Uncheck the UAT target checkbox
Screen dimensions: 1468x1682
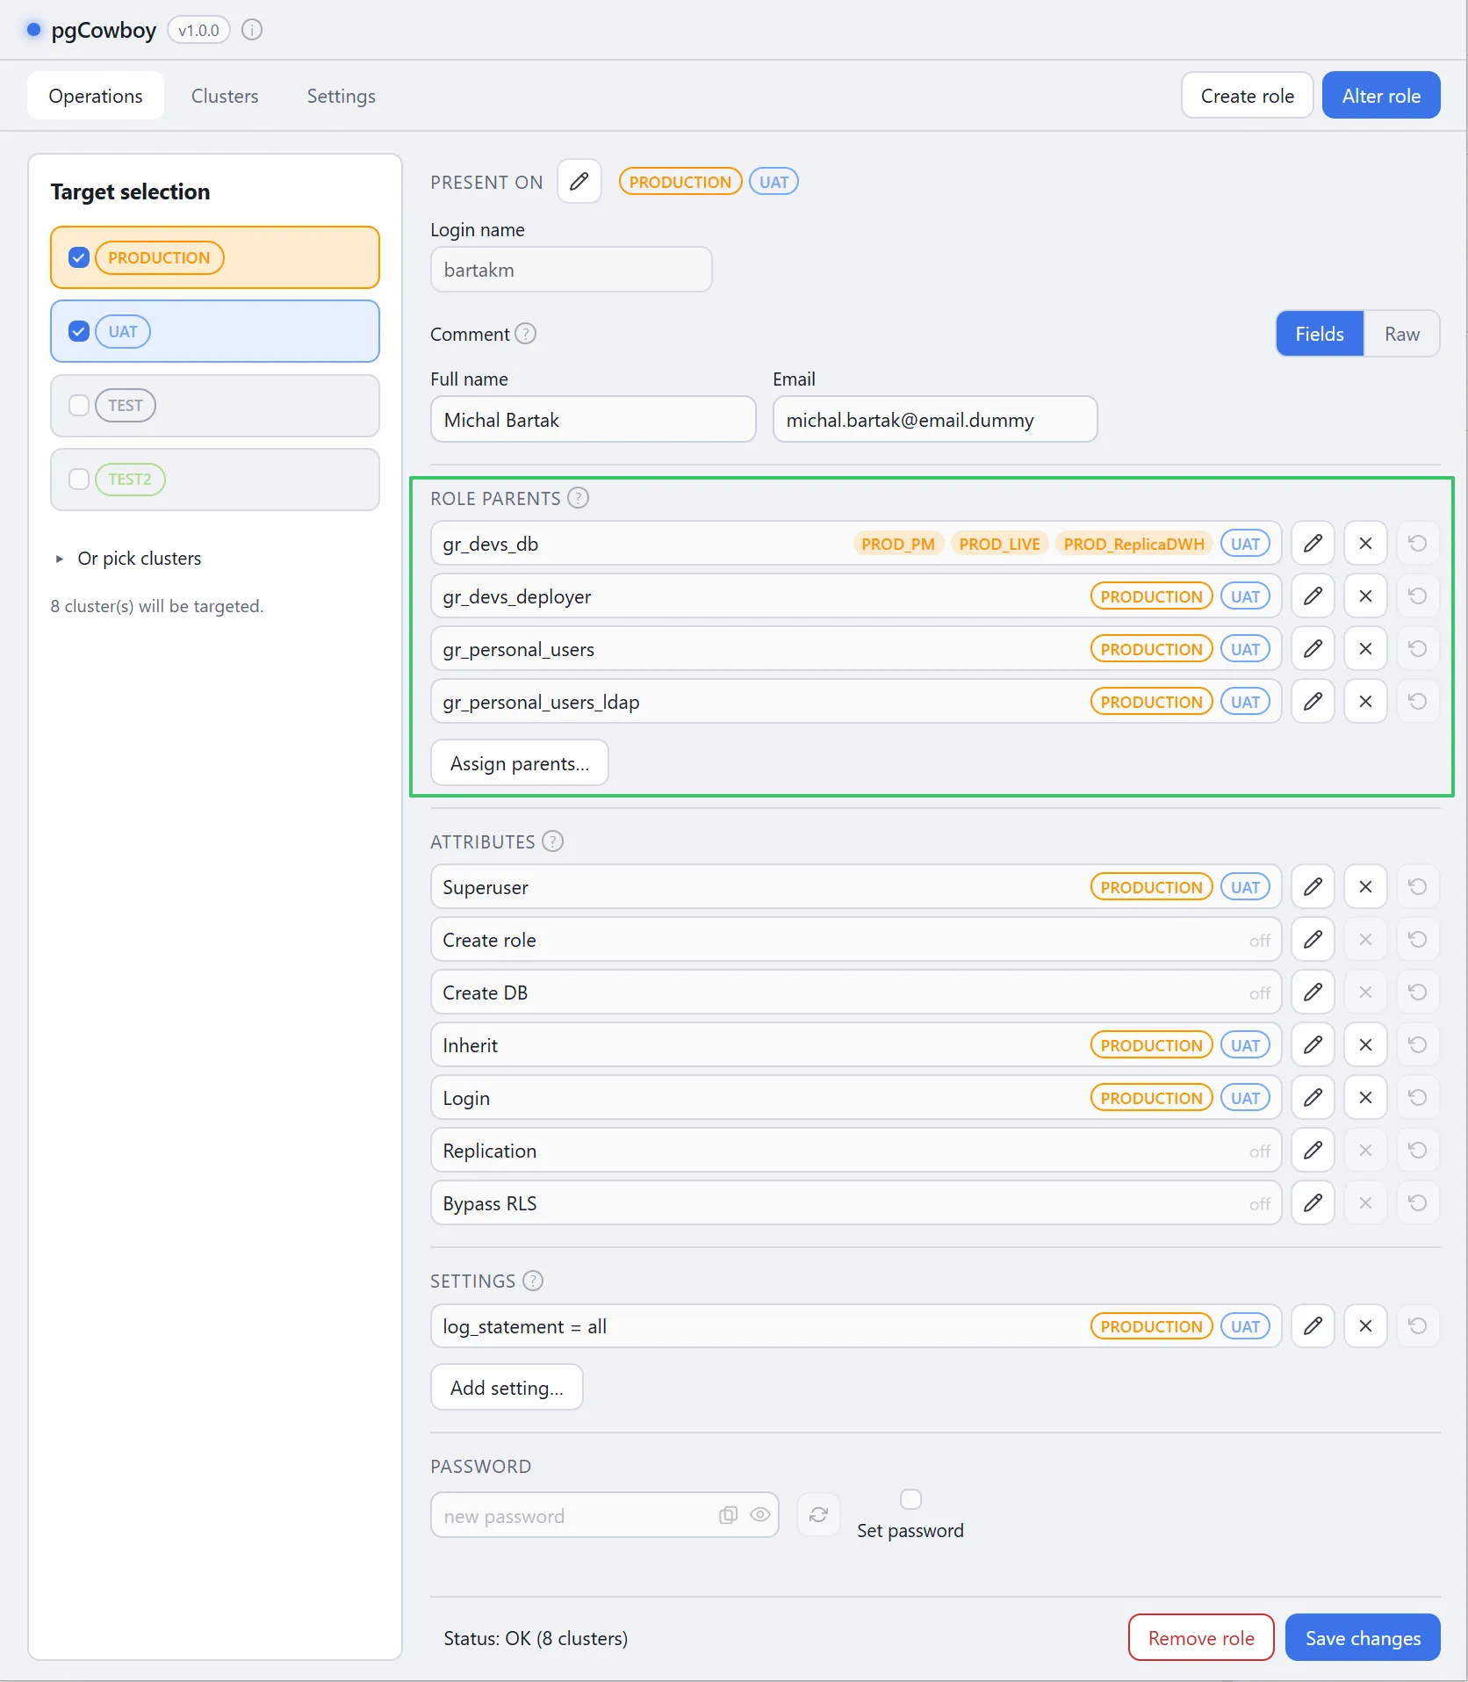[x=79, y=331]
